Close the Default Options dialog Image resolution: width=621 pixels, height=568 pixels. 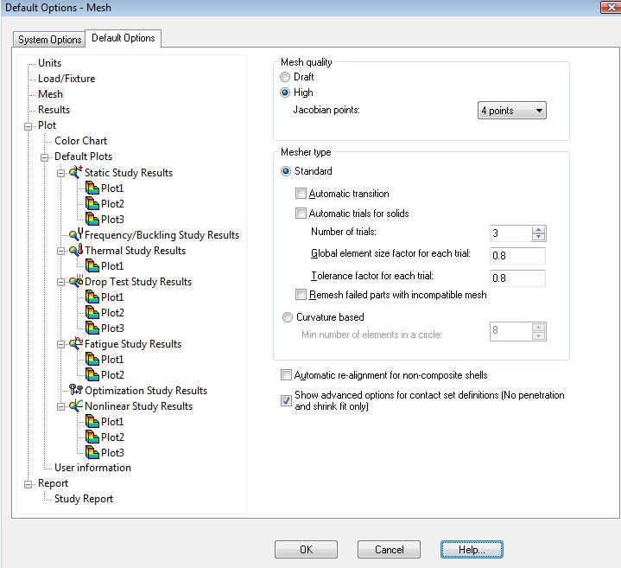pyautogui.click(x=611, y=8)
